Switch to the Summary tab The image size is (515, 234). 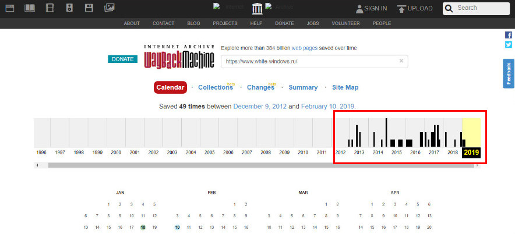(303, 87)
